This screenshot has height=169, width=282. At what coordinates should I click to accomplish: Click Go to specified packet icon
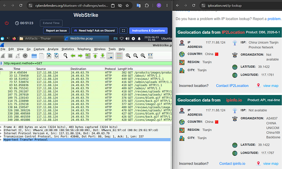coord(88,56)
